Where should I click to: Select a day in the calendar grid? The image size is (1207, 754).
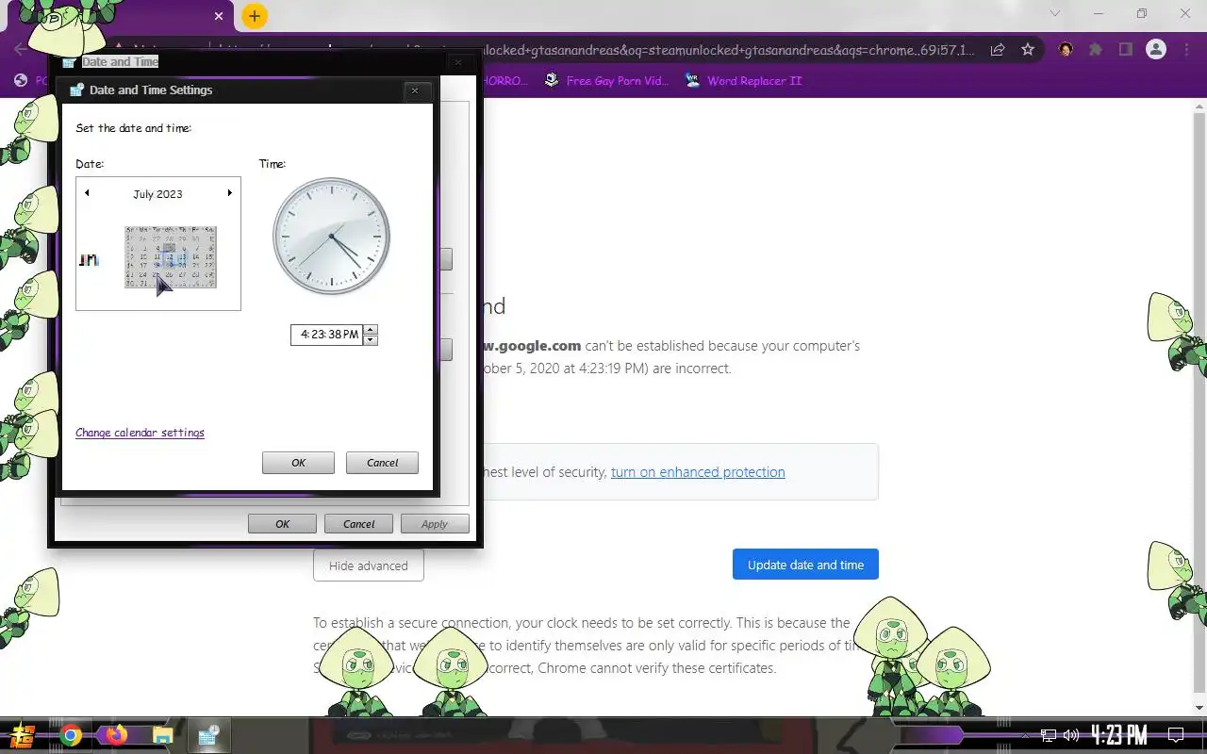[x=171, y=256]
